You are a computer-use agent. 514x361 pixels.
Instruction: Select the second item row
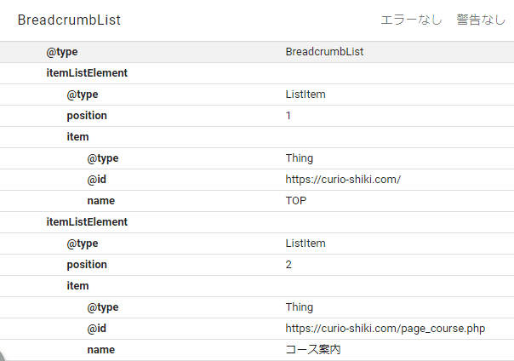[x=257, y=286]
